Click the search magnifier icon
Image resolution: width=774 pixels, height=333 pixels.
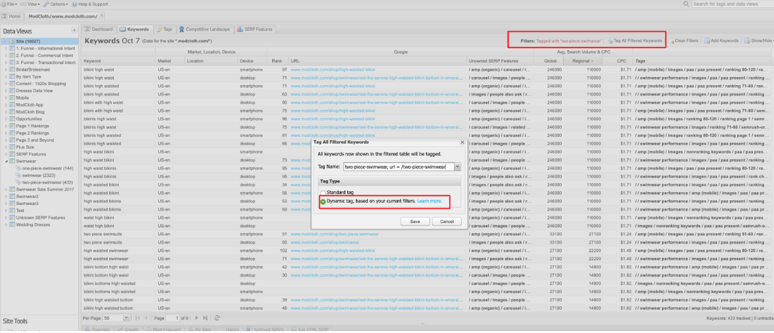pos(686,4)
